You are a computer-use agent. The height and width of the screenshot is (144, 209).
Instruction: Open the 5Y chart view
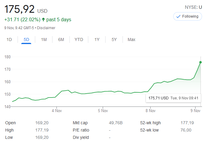pyautogui.click(x=114, y=39)
